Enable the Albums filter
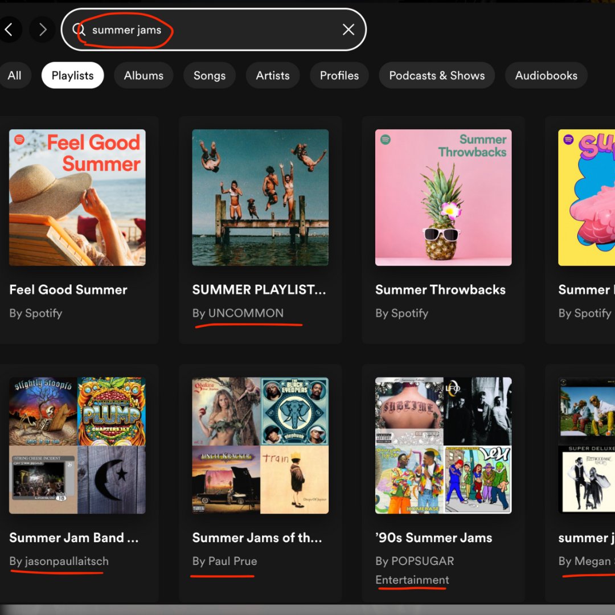Image resolution: width=615 pixels, height=615 pixels. [143, 75]
